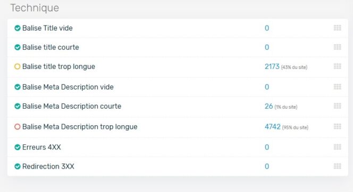Click the zero count for Erreurs 4XX
Image resolution: width=353 pixels, height=192 pixels.
click(267, 147)
